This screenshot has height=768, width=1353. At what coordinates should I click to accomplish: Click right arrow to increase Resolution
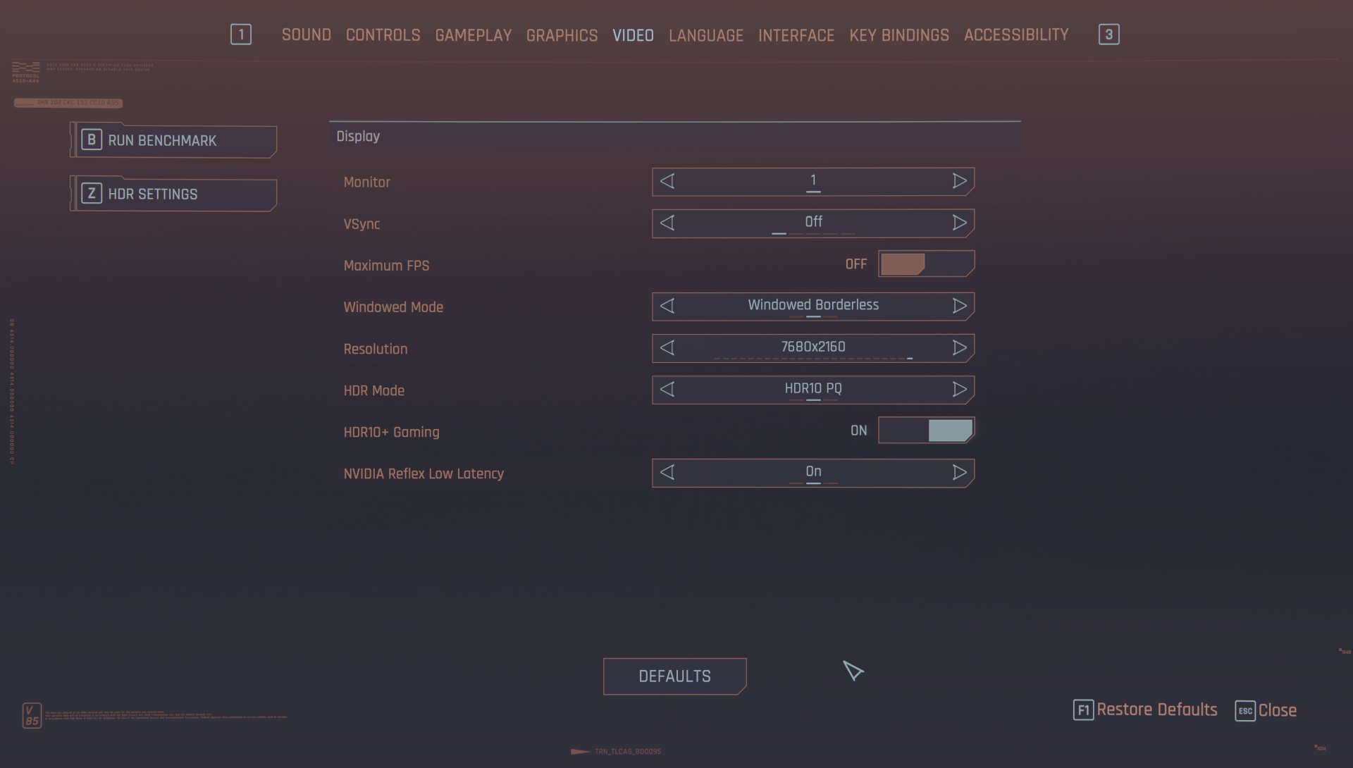point(959,348)
